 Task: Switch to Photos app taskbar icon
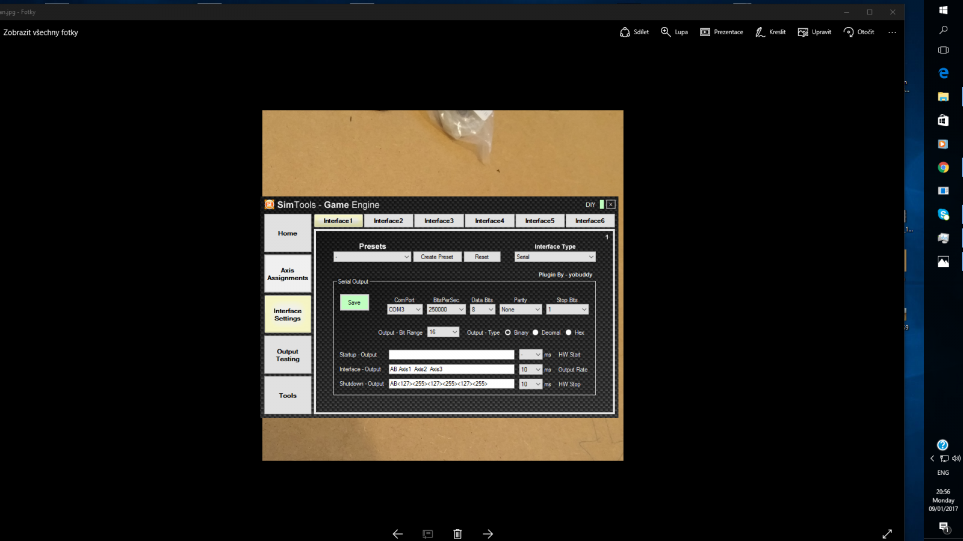pos(943,261)
